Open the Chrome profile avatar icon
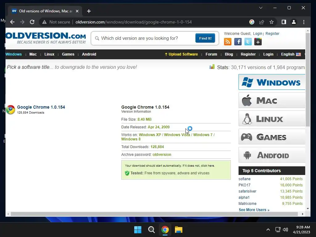 click(x=294, y=22)
